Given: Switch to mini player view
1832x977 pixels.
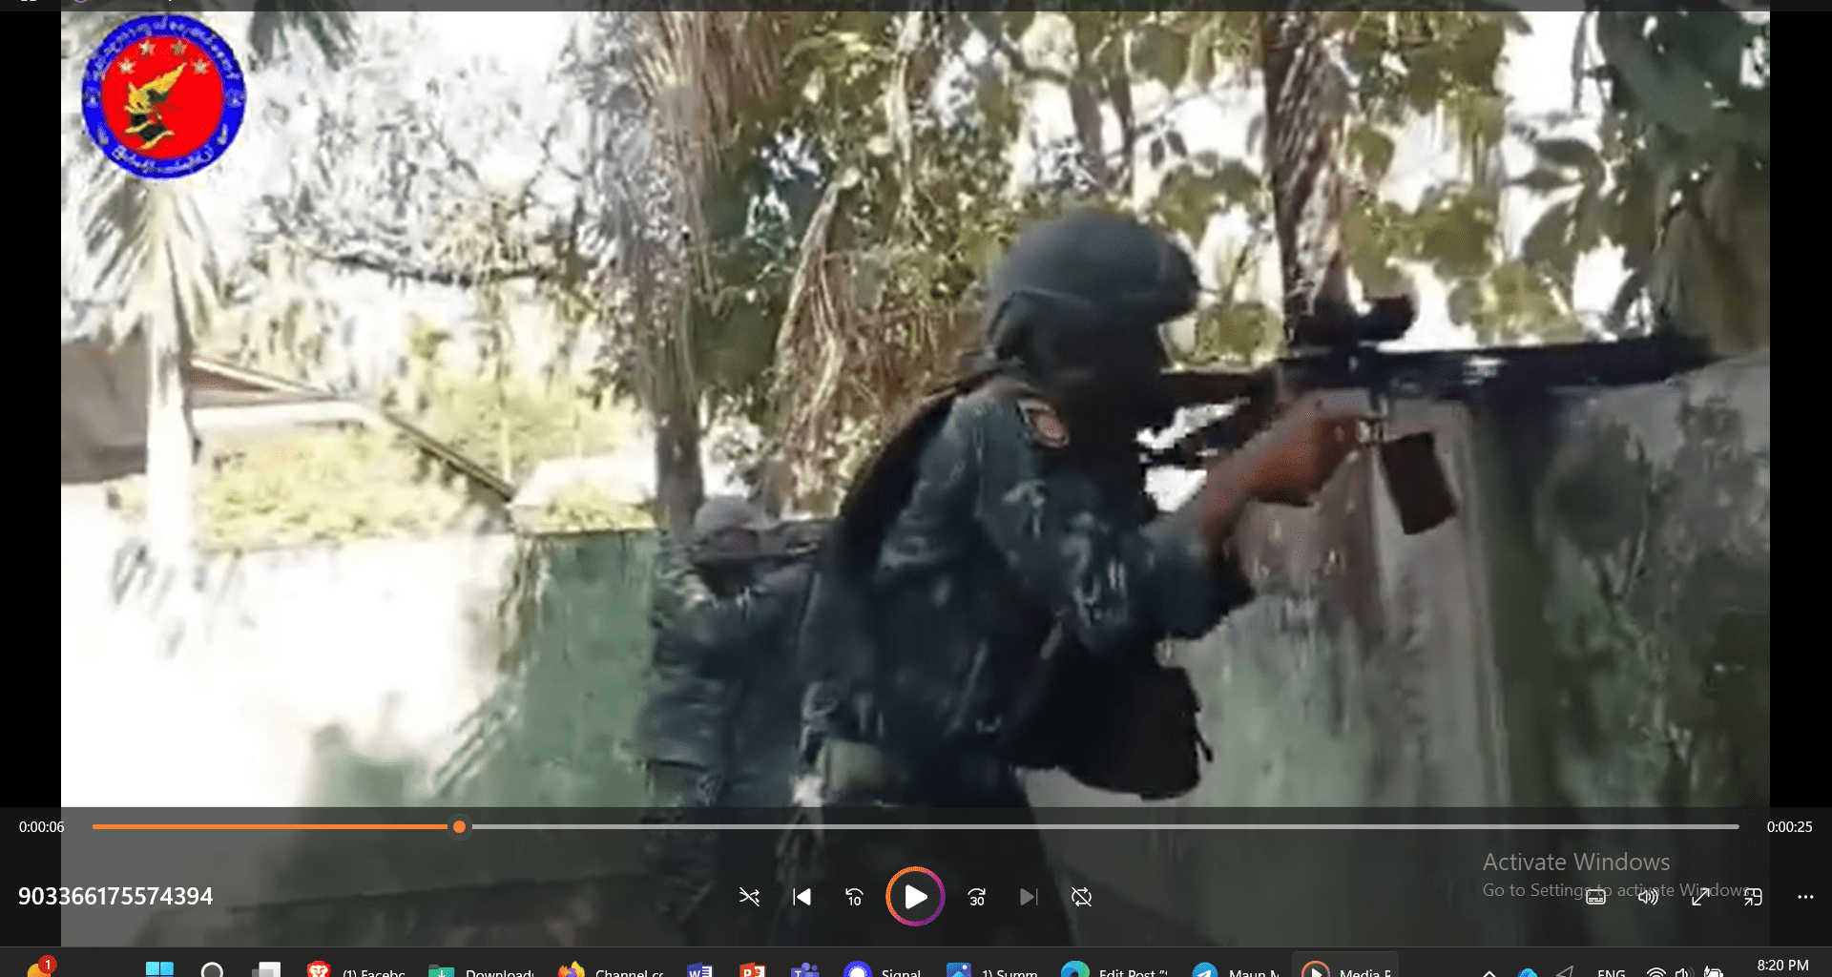Looking at the screenshot, I should pos(1753,897).
